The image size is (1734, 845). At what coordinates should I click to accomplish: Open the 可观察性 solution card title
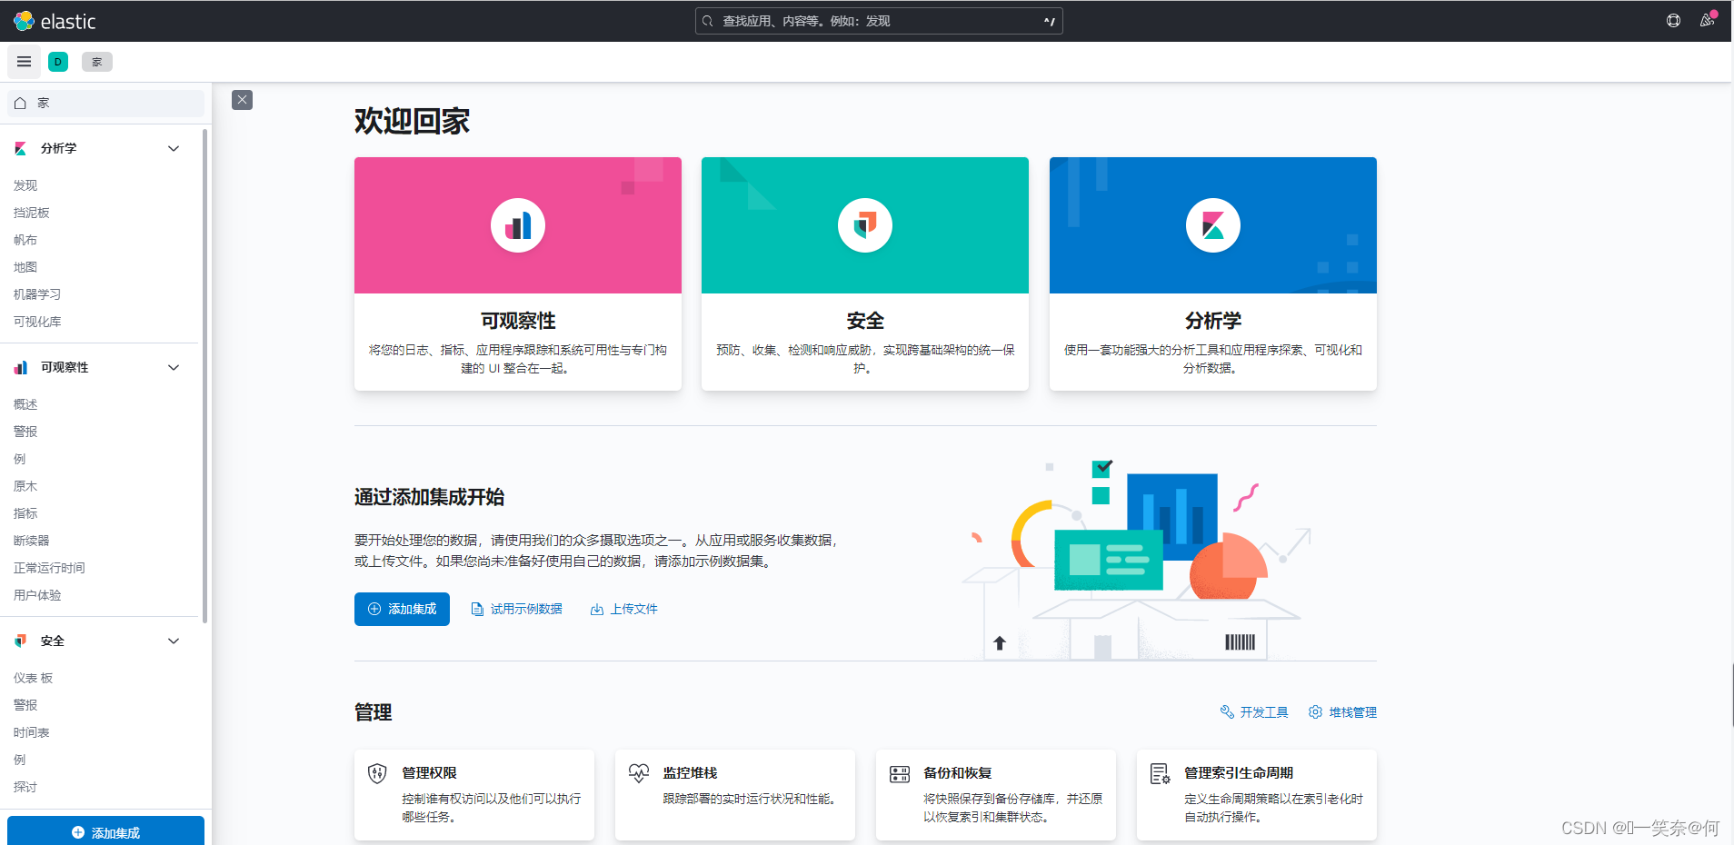(x=518, y=321)
